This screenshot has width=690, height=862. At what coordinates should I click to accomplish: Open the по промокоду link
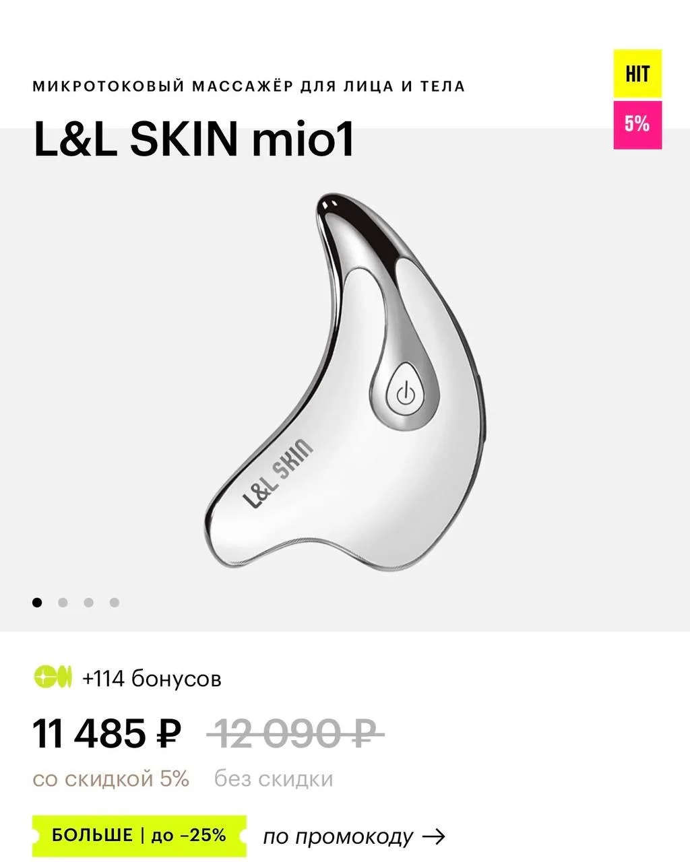click(x=354, y=836)
